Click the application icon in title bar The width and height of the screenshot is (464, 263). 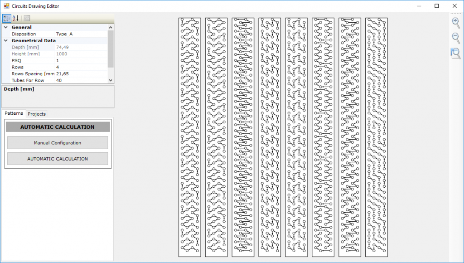click(x=7, y=6)
